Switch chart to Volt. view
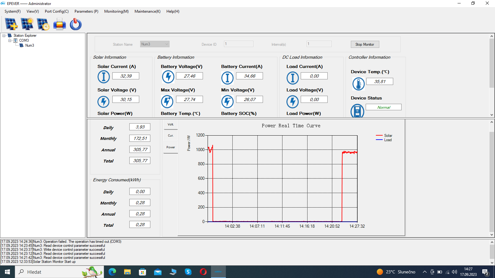This screenshot has height=278, width=495. coord(170,124)
